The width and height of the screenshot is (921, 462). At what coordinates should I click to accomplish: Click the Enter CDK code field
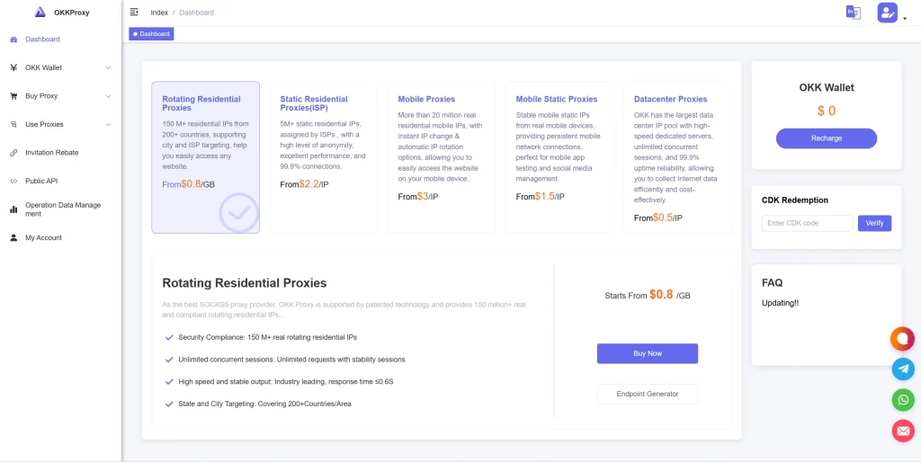click(x=807, y=223)
